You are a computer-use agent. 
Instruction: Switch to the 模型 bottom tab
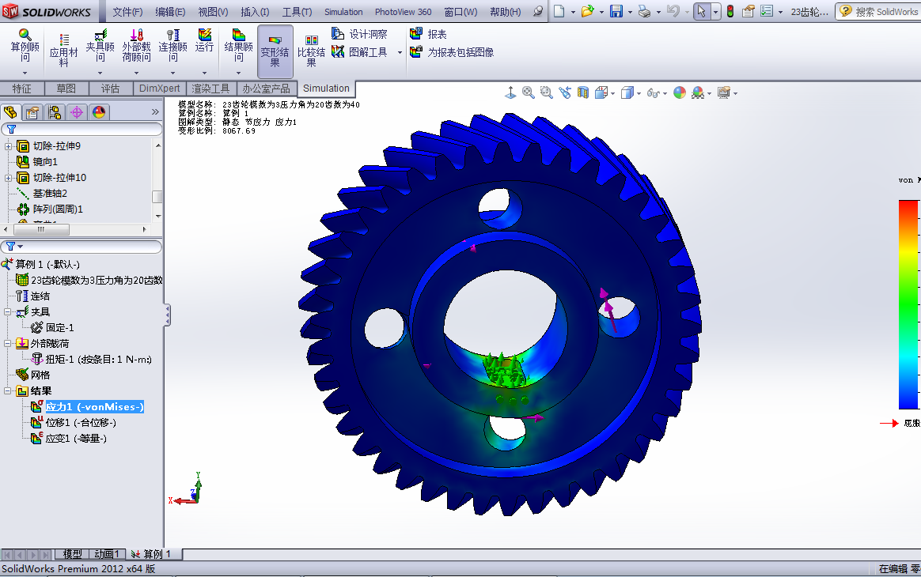coord(72,553)
